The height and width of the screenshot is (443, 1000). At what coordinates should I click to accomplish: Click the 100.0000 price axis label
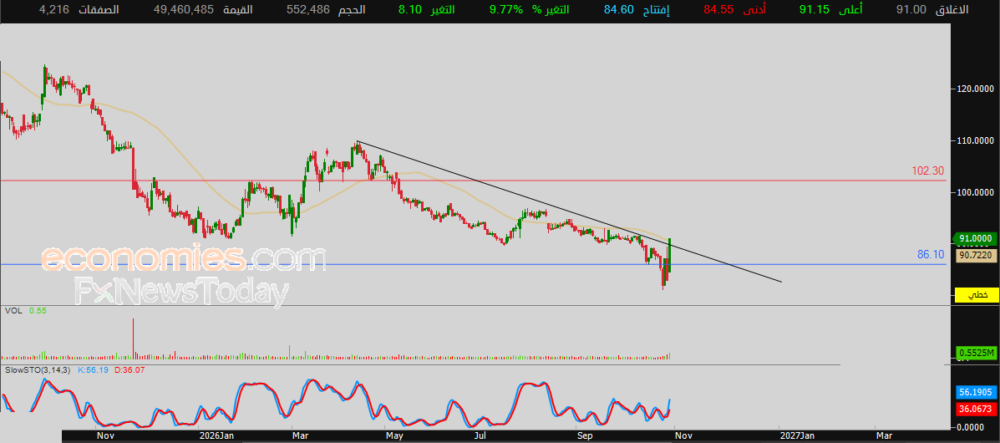975,192
